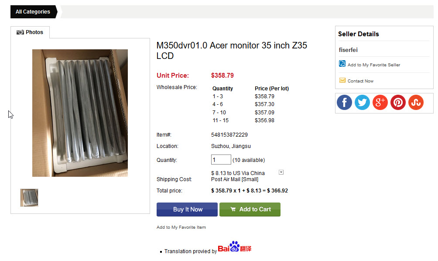Pin item using Pinterest icon
Screen dimensions: 438x261
[x=398, y=102]
